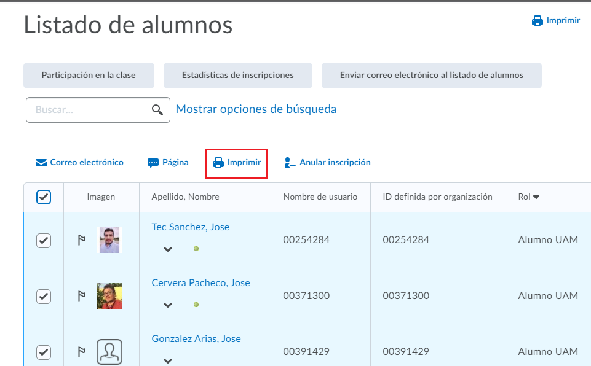
Task: Click the Participación en la clase button
Action: (89, 76)
